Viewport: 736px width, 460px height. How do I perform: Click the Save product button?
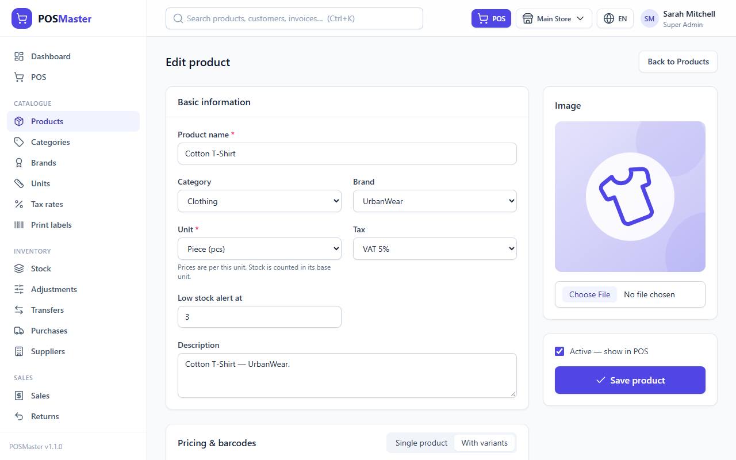[630, 380]
